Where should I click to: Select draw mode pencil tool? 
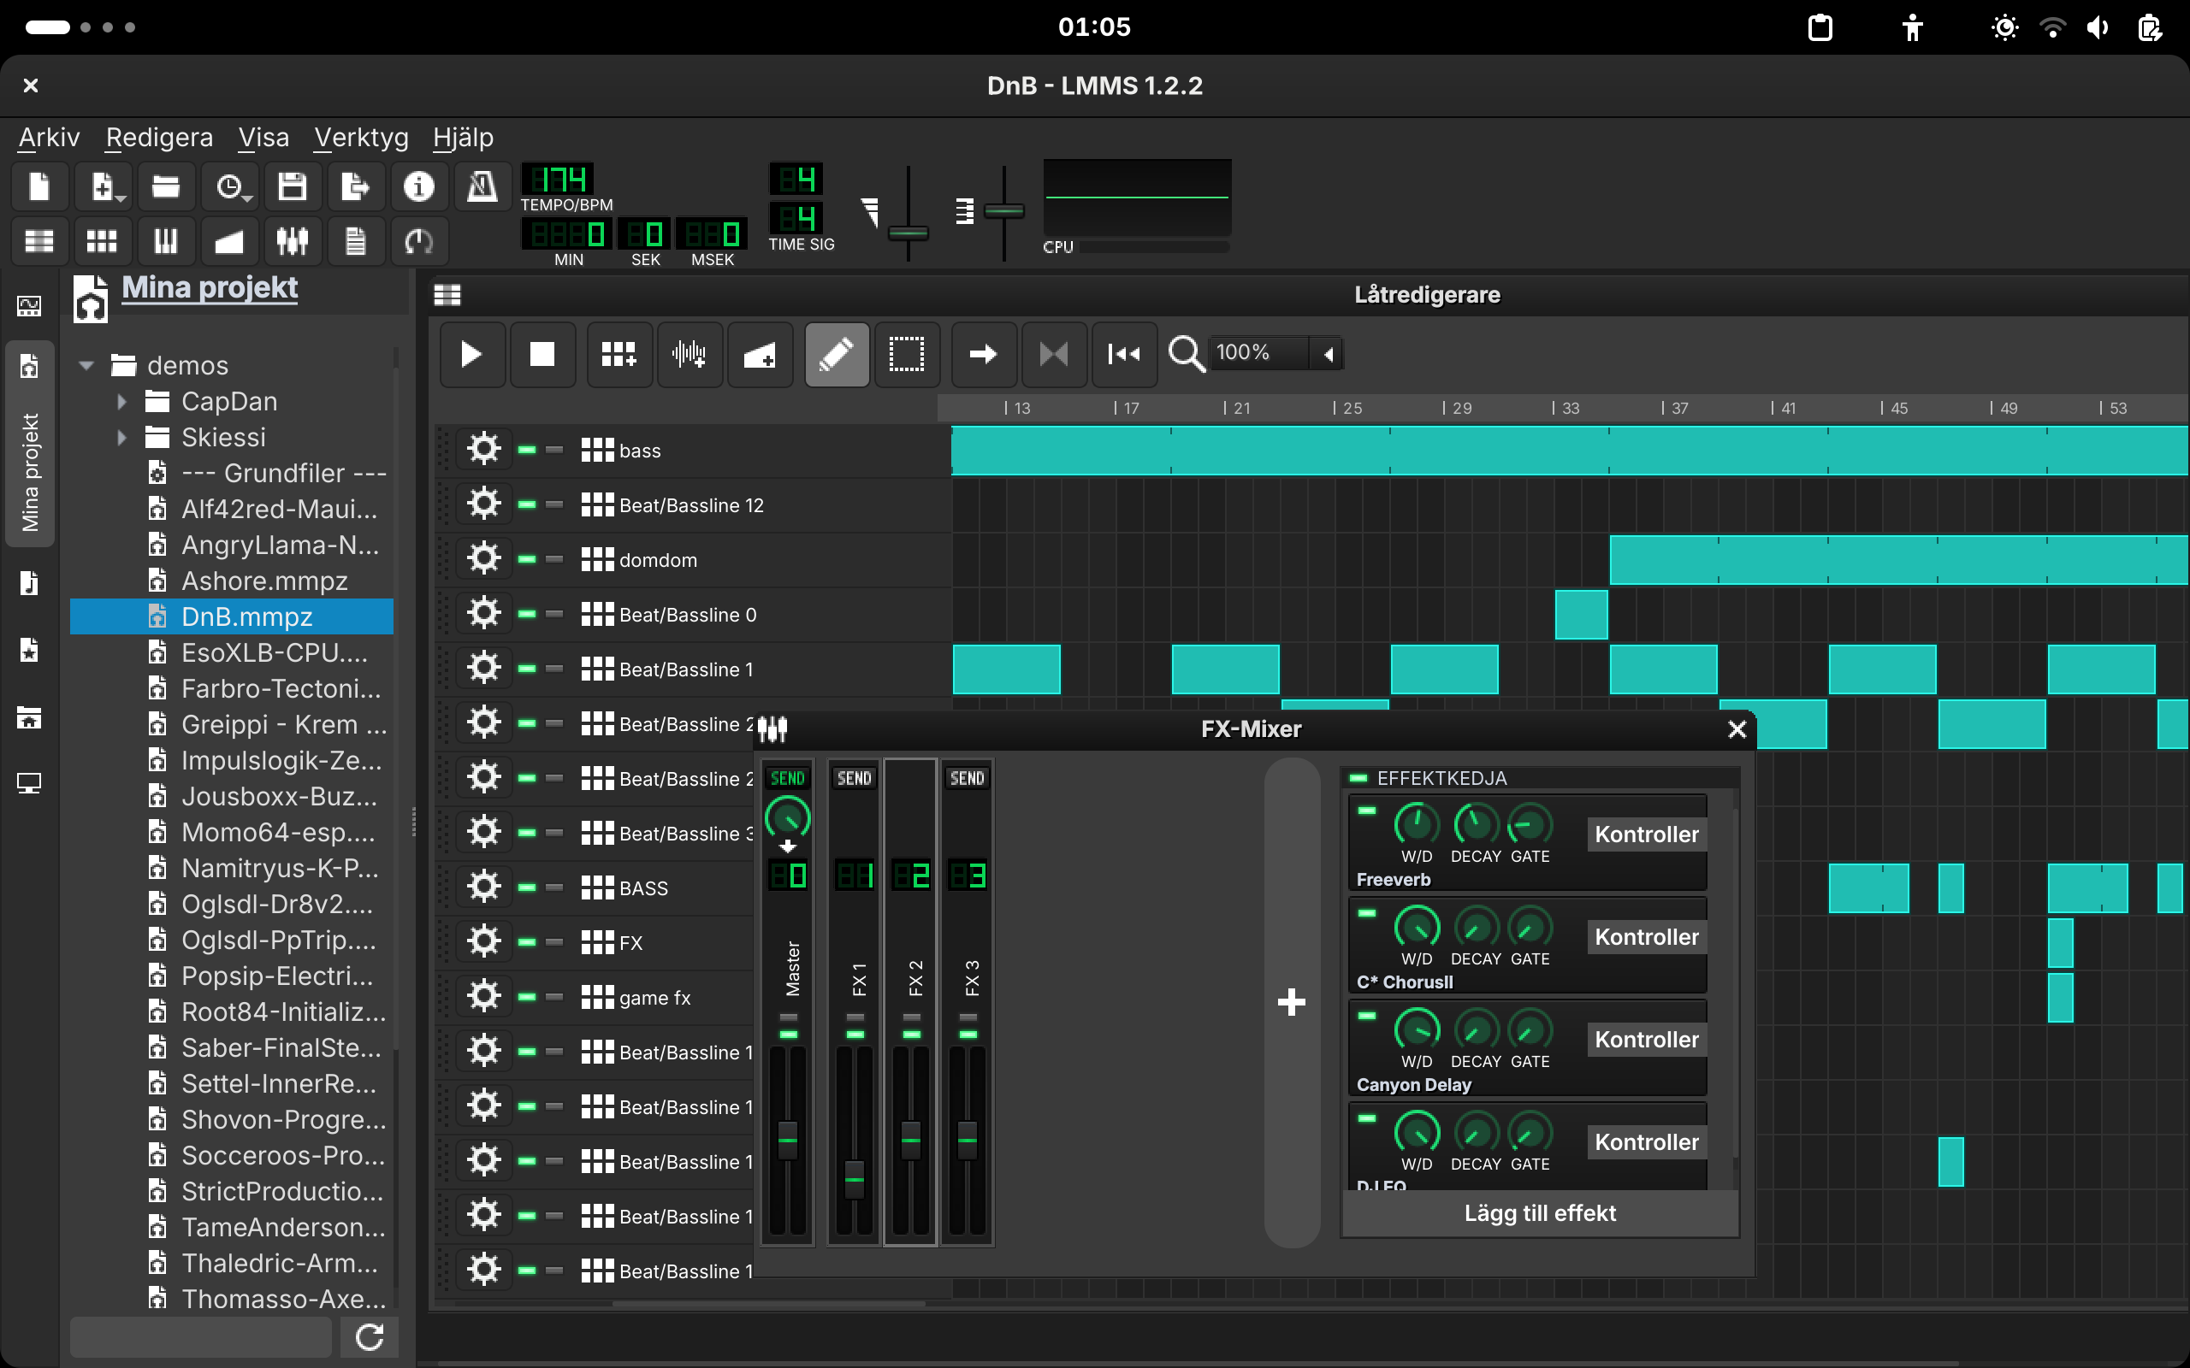pyautogui.click(x=838, y=354)
